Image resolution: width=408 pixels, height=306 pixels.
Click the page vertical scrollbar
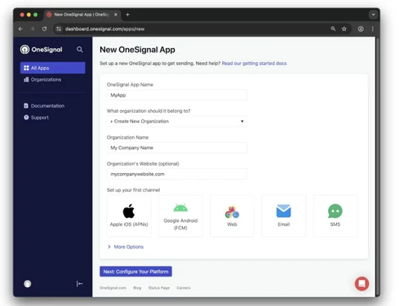[x=378, y=166]
